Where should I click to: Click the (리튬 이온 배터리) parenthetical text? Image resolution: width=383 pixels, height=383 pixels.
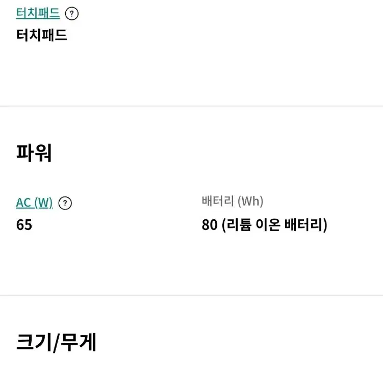point(274,225)
